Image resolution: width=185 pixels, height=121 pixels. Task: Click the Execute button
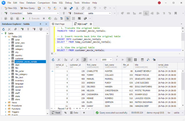(x=33, y=18)
